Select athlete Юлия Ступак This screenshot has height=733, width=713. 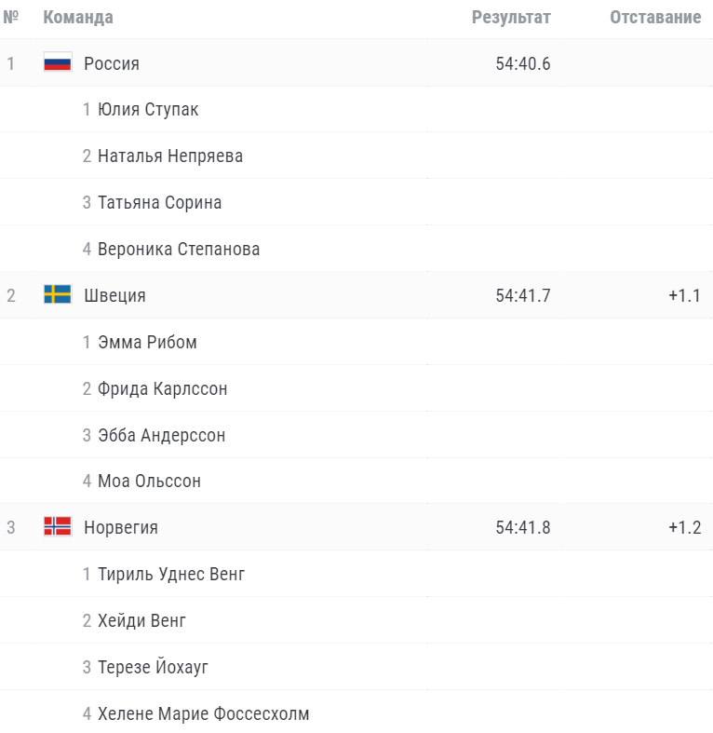148,109
